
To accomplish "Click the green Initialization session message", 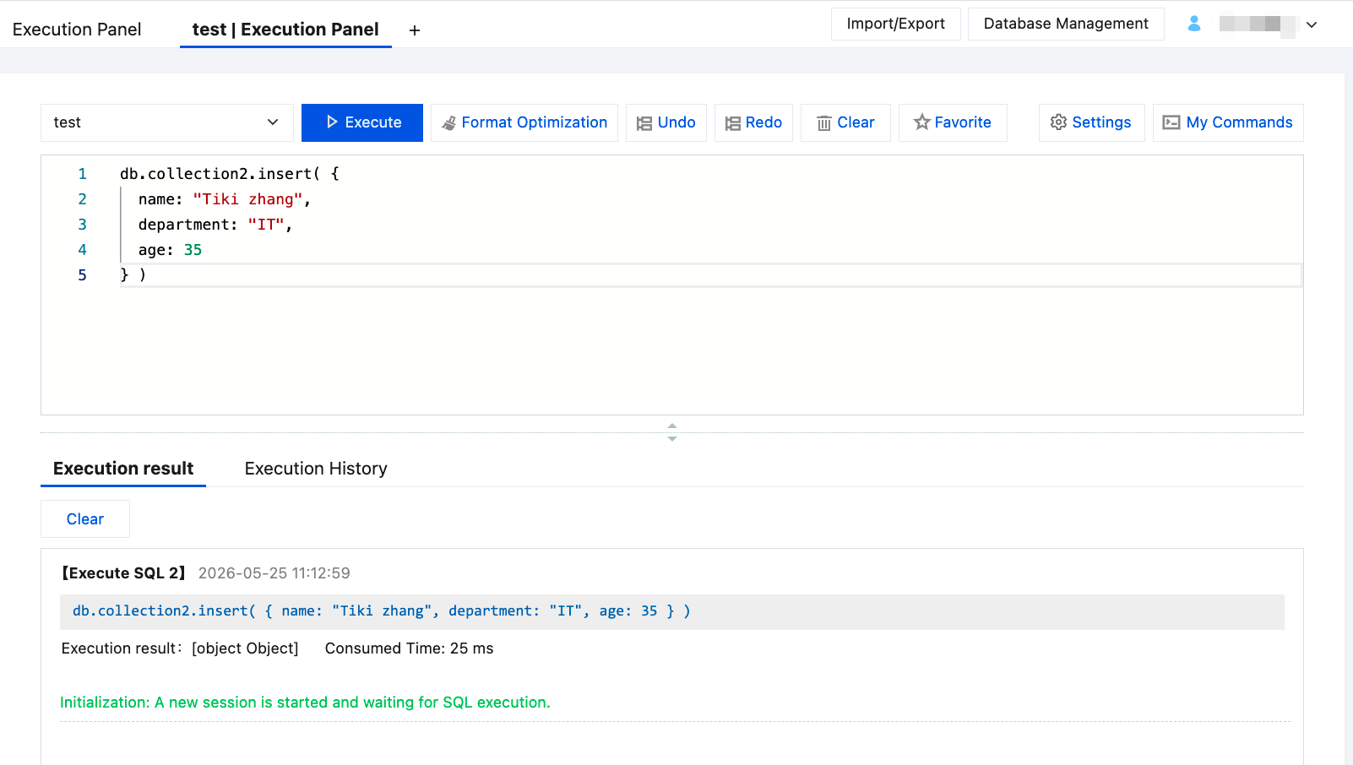I will click(305, 703).
